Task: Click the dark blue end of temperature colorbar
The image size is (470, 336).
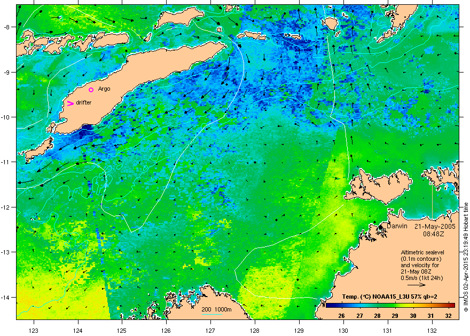Action: click(330, 306)
